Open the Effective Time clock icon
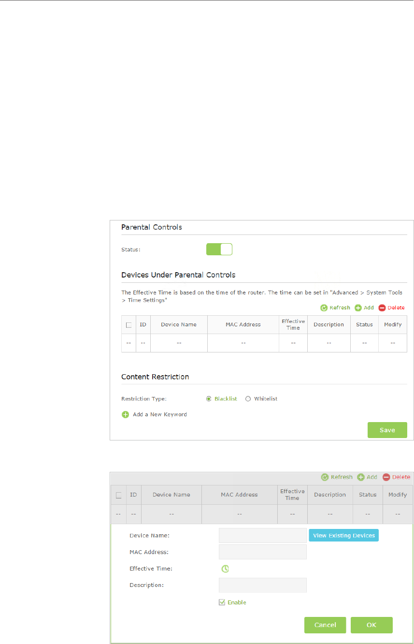Image resolution: width=414 pixels, height=644 pixels. [x=225, y=569]
